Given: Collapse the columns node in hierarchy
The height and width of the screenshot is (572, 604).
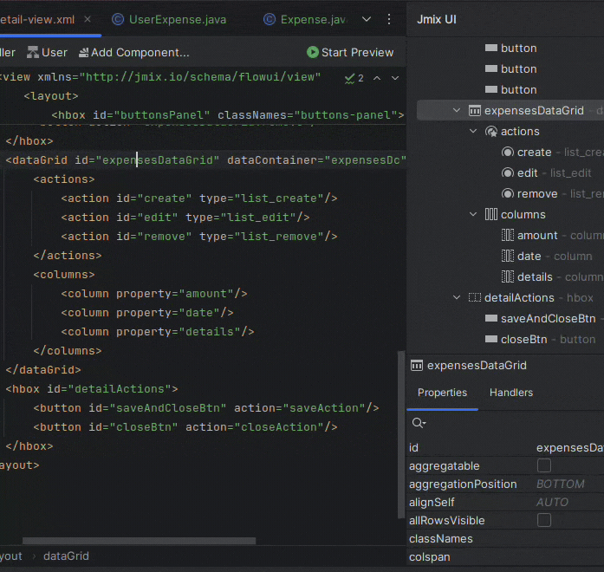Looking at the screenshot, I should click(473, 214).
